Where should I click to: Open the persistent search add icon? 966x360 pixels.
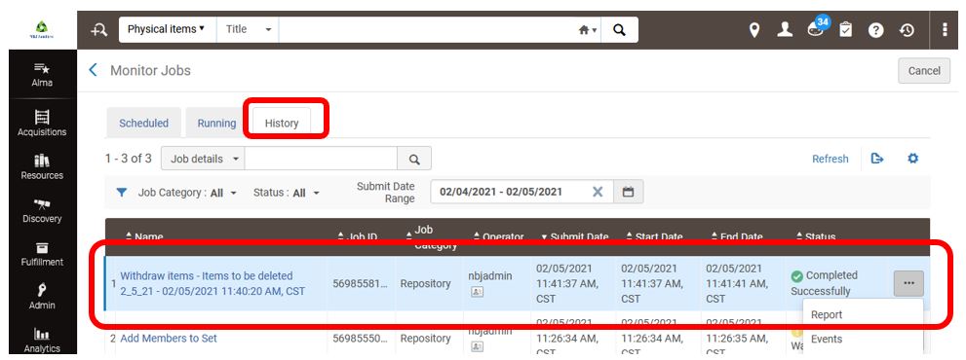[x=98, y=29]
